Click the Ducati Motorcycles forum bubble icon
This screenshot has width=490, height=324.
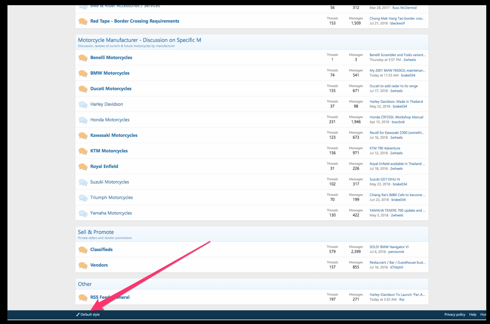(83, 89)
